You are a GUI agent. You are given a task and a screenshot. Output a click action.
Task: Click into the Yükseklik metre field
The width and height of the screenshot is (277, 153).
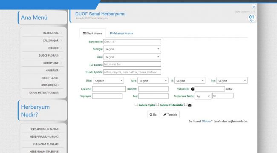click(x=210, y=89)
